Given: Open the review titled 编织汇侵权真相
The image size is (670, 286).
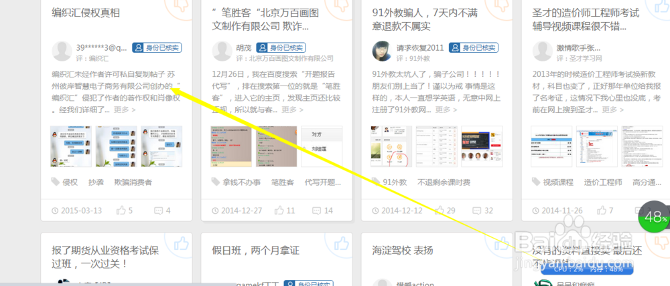Looking at the screenshot, I should click(x=86, y=13).
